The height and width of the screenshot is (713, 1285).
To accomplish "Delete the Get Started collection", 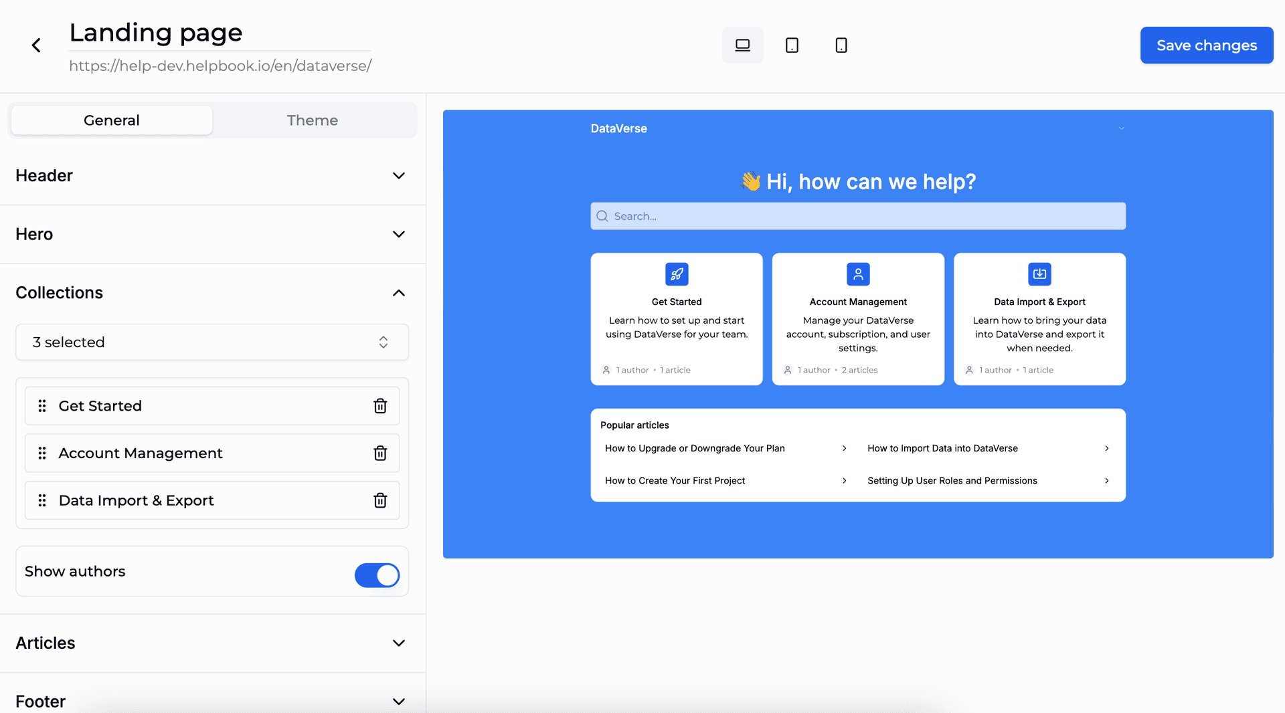I will pyautogui.click(x=380, y=406).
